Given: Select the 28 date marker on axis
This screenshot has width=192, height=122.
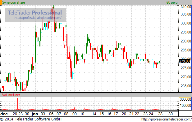Looking at the screenshot, I should (160, 114).
